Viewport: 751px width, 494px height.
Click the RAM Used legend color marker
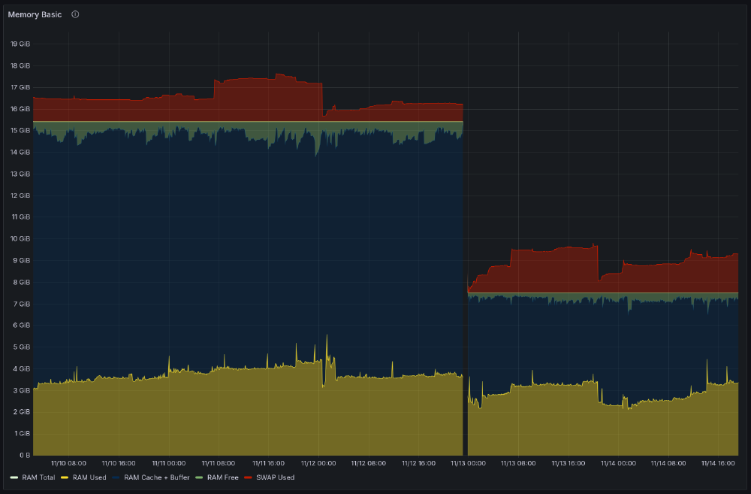(x=64, y=477)
